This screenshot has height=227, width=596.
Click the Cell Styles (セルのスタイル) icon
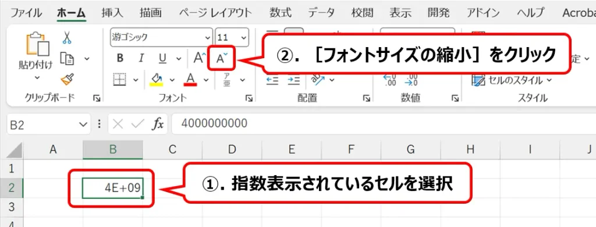point(478,80)
